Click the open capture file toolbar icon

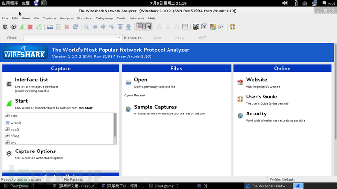pyautogui.click(x=50, y=27)
